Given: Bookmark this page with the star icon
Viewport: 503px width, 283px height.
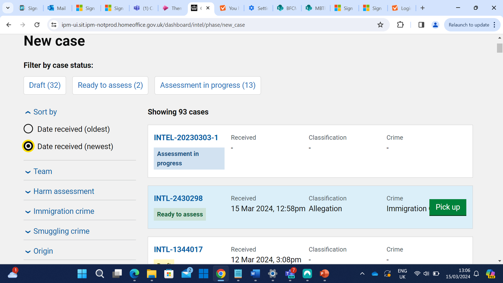Looking at the screenshot, I should pyautogui.click(x=380, y=25).
